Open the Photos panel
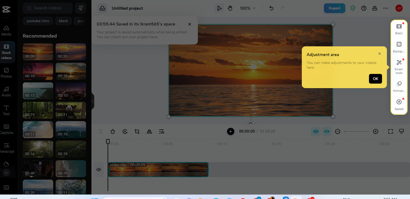This screenshot has width=410, height=199. 6,73
